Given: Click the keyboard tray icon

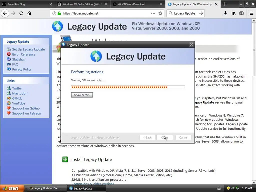Looking at the screenshot, I should point(219,188).
